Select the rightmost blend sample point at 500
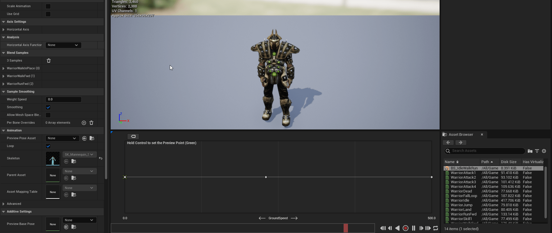Screen dimensions: 552x233 click(432, 177)
